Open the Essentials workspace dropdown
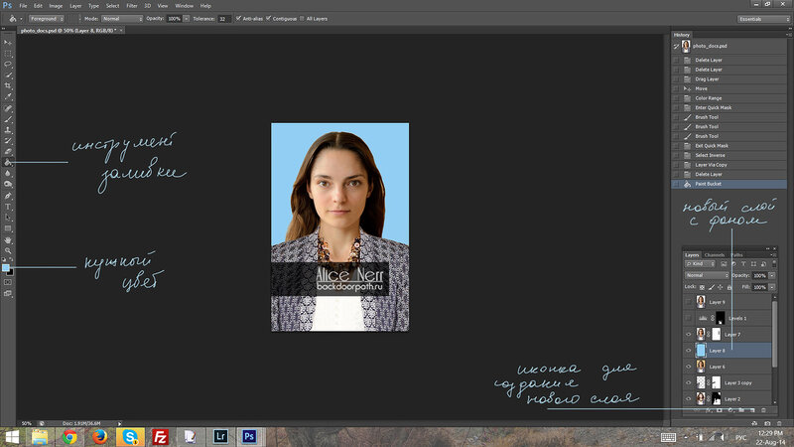This screenshot has width=794, height=447. 763,19
